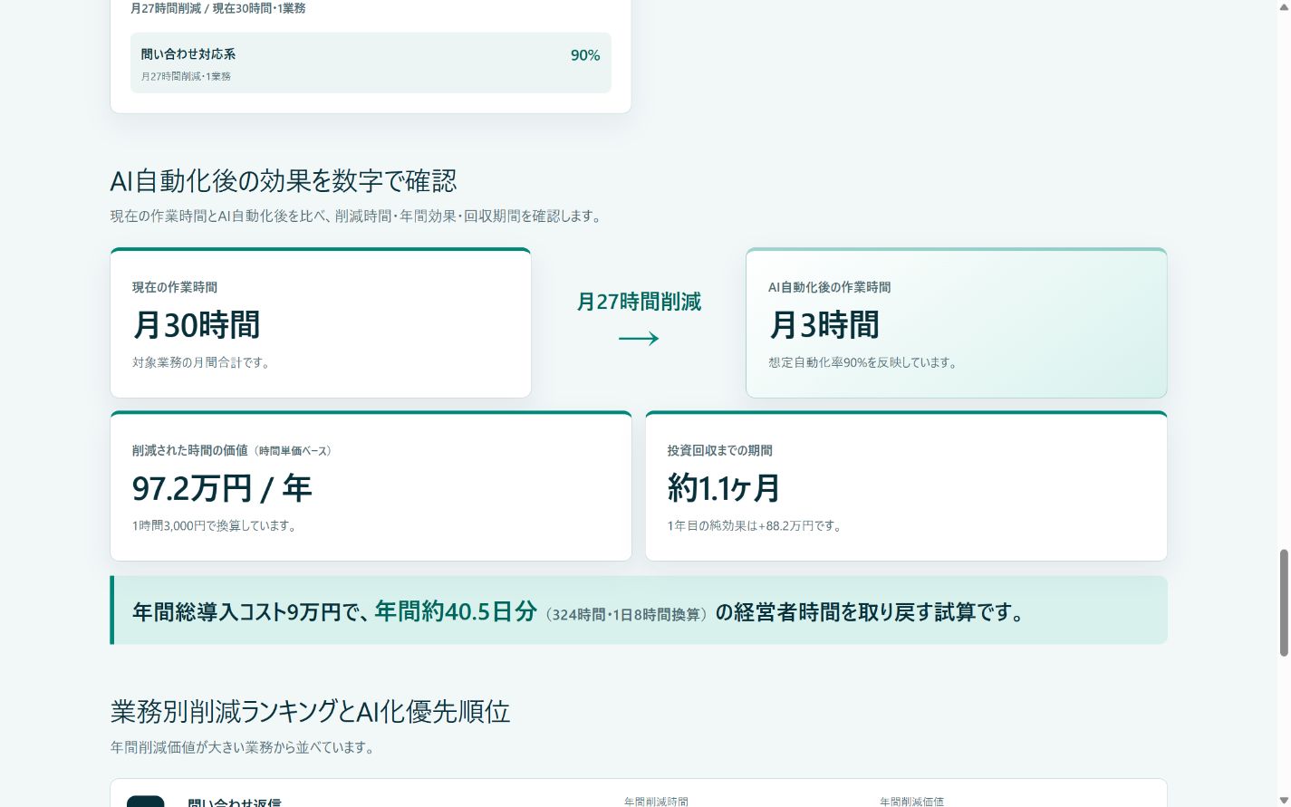Click the 90% automation rate value
This screenshot has height=807, width=1291.
585,55
